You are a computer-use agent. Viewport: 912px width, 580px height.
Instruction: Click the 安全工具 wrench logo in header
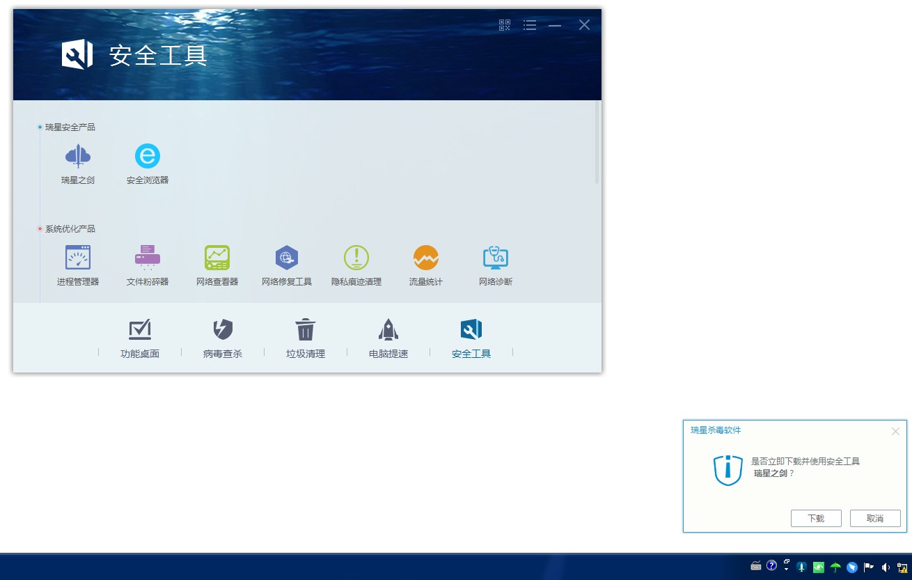pos(77,54)
